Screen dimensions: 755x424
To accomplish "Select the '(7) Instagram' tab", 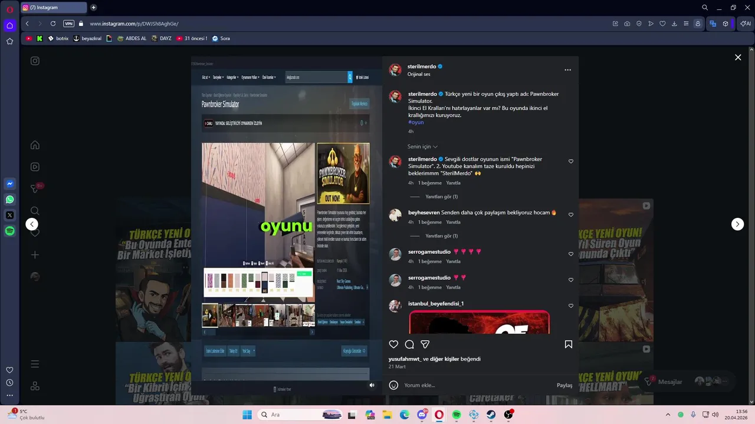I will click(x=54, y=8).
